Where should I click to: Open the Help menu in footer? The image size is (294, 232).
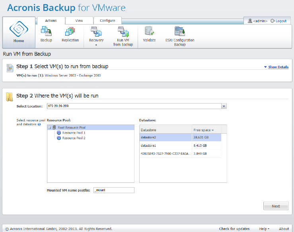click(x=264, y=229)
